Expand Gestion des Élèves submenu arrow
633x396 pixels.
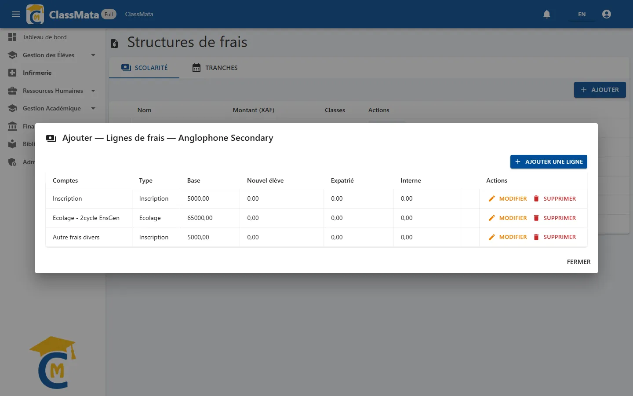[x=93, y=55]
